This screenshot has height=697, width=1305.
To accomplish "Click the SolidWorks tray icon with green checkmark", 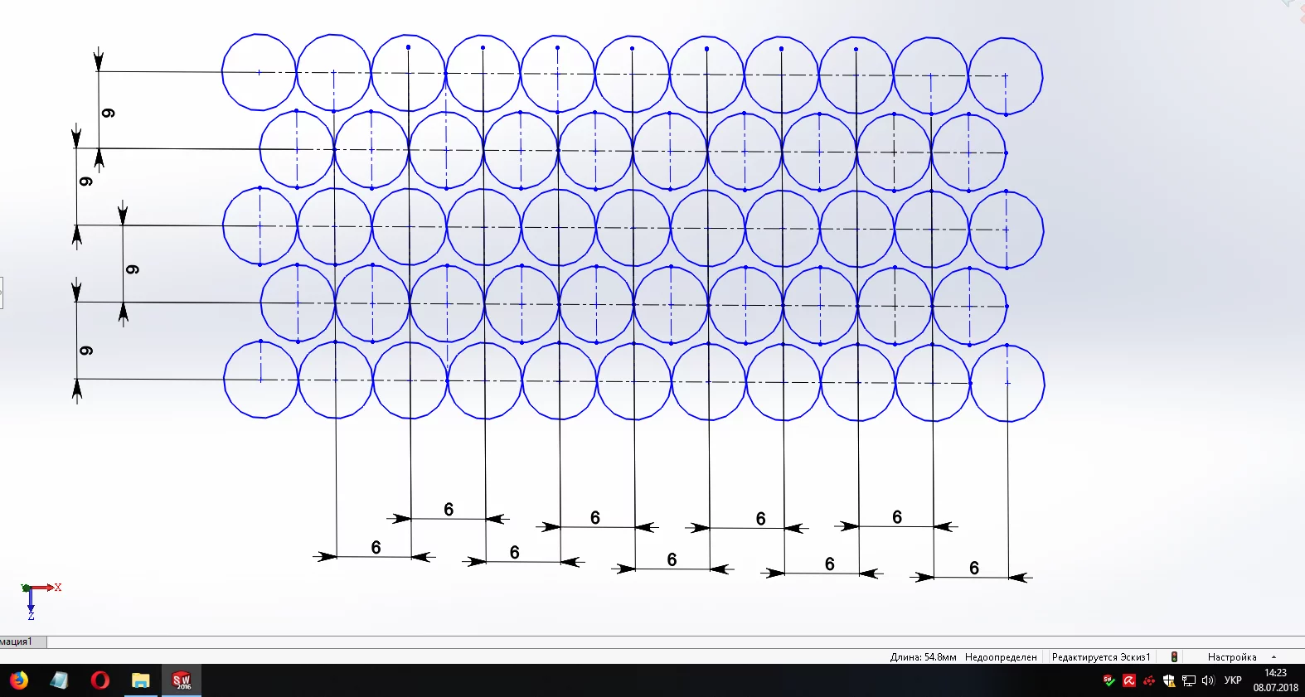I will pos(1109,680).
